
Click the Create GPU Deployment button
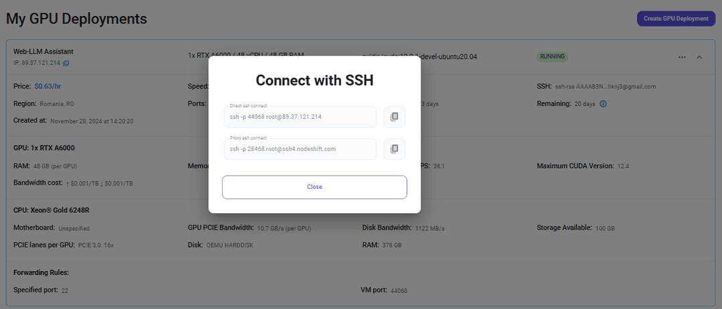tap(676, 19)
